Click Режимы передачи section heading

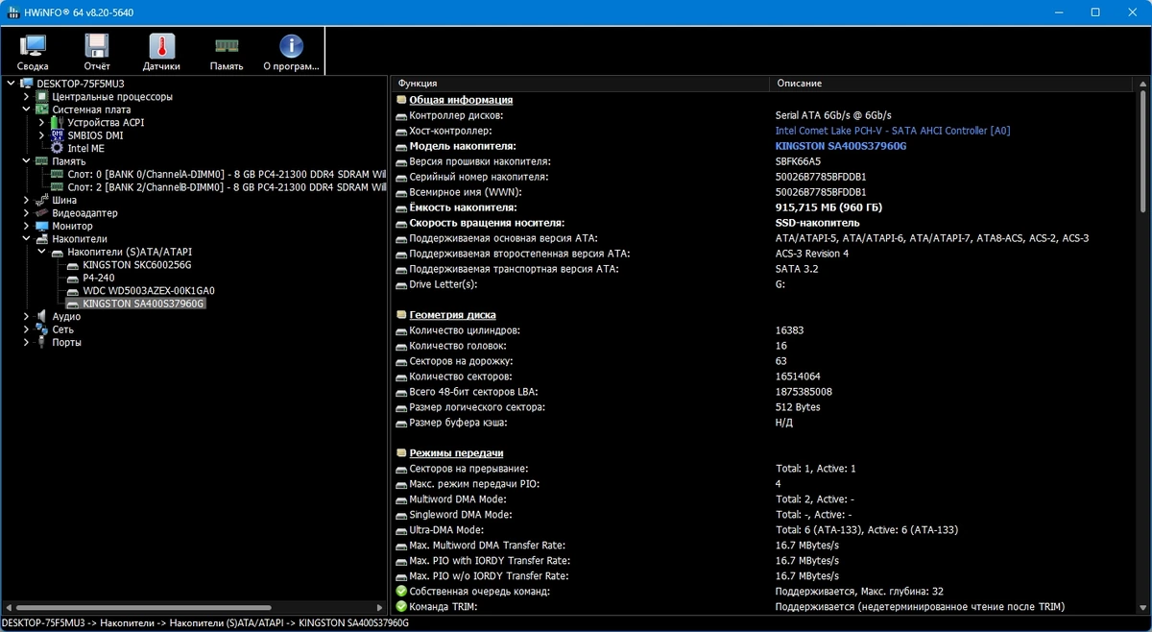coord(456,453)
